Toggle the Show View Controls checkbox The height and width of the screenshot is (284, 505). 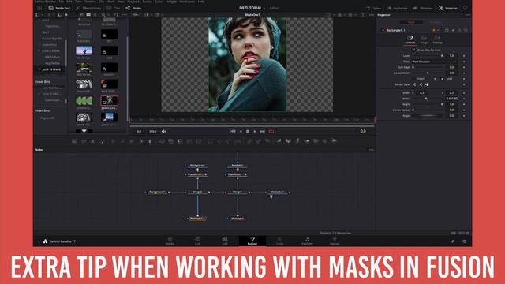[x=413, y=50]
